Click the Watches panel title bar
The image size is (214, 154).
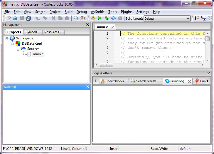pos(47,87)
